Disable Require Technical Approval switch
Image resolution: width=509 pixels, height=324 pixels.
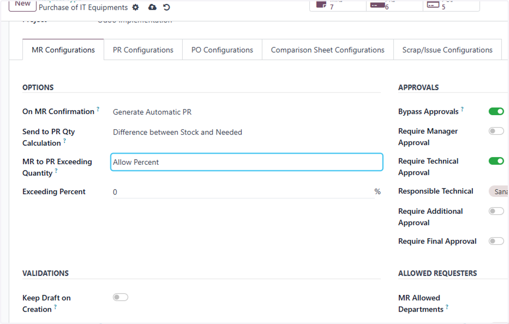pyautogui.click(x=496, y=161)
